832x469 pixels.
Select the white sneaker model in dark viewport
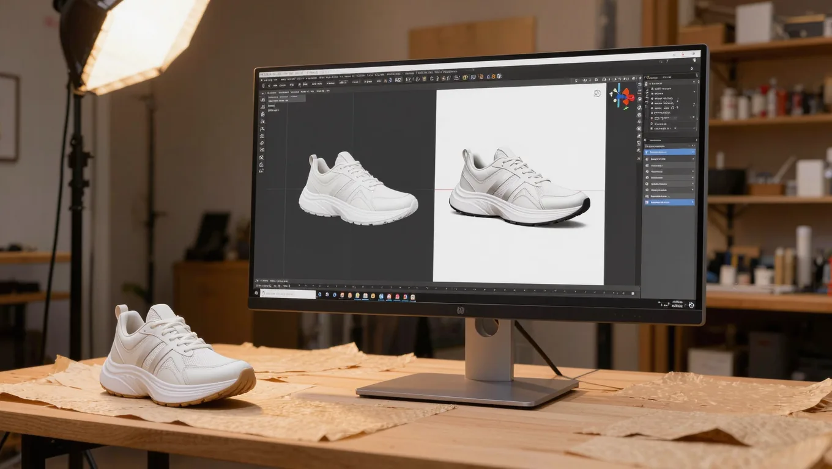coord(358,188)
